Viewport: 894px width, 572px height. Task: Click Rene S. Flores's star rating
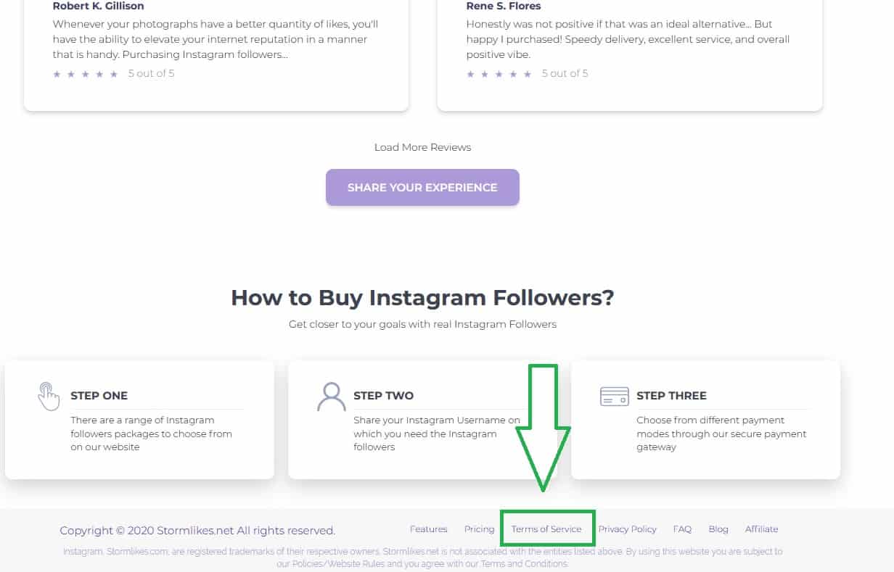click(x=499, y=74)
